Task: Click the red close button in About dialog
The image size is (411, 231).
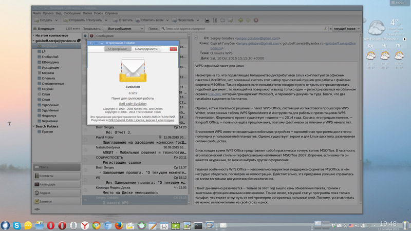Action: 173,49
